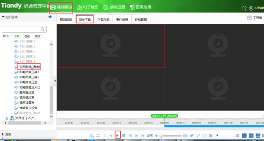Switch to the 回放下载 tab
The height and width of the screenshot is (141, 264).
[x=85, y=19]
